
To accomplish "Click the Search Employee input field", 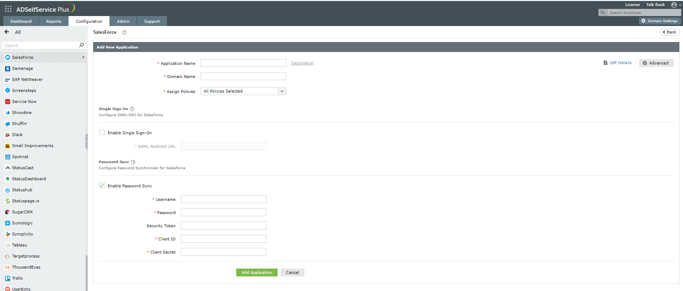I will [644, 12].
